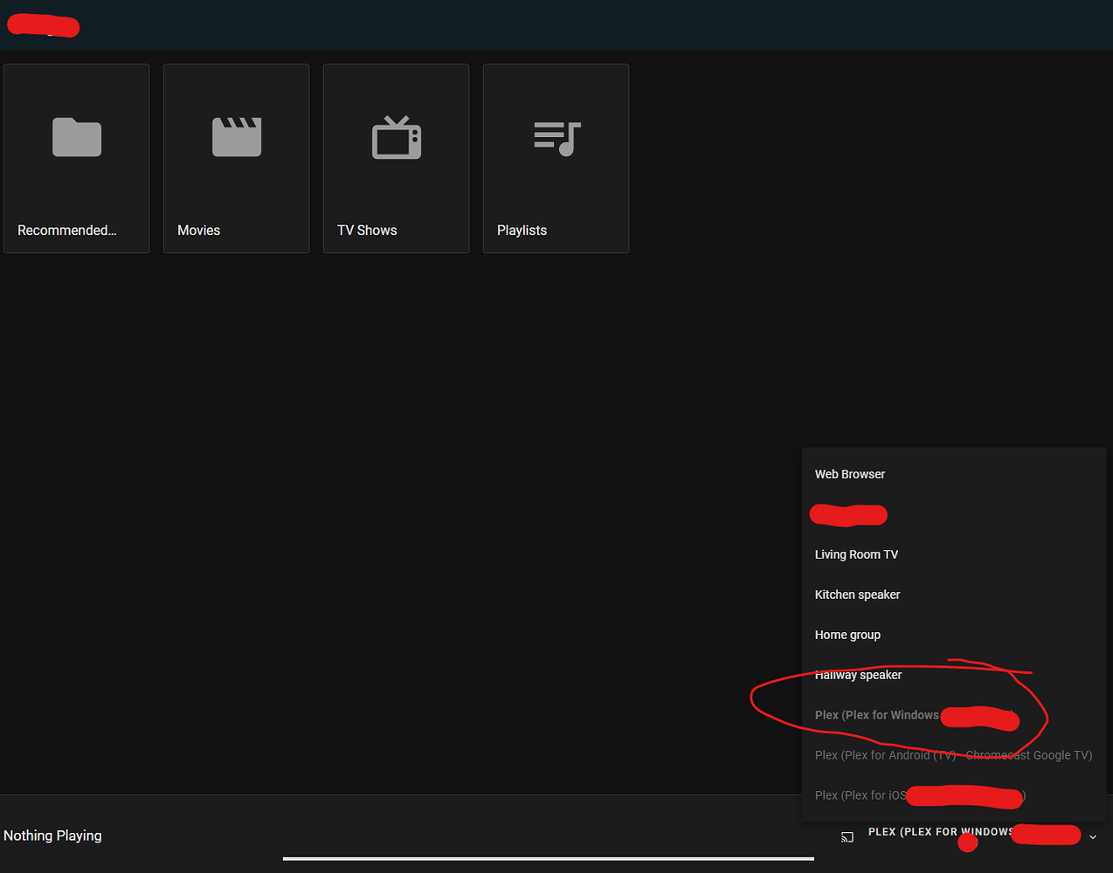Open the Recommended library card

click(x=76, y=158)
